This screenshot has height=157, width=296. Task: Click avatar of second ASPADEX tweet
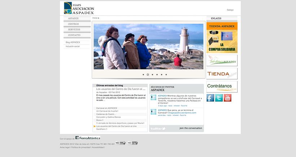153,112
